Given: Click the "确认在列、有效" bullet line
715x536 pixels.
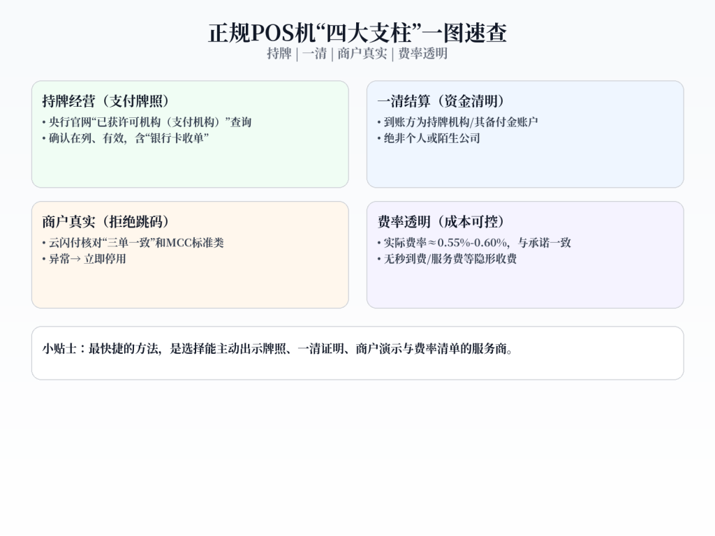Looking at the screenshot, I should pos(126,138).
